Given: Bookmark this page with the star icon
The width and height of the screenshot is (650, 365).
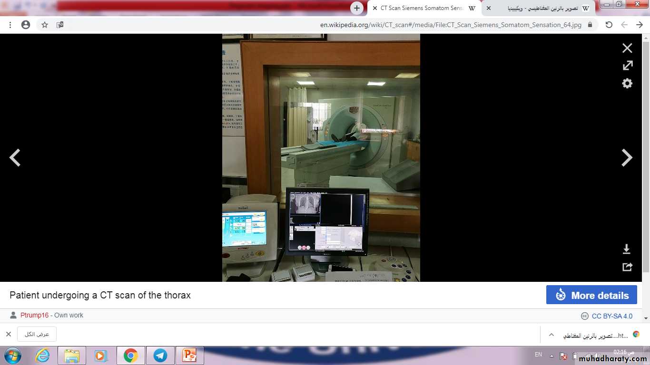Looking at the screenshot, I should click(45, 25).
